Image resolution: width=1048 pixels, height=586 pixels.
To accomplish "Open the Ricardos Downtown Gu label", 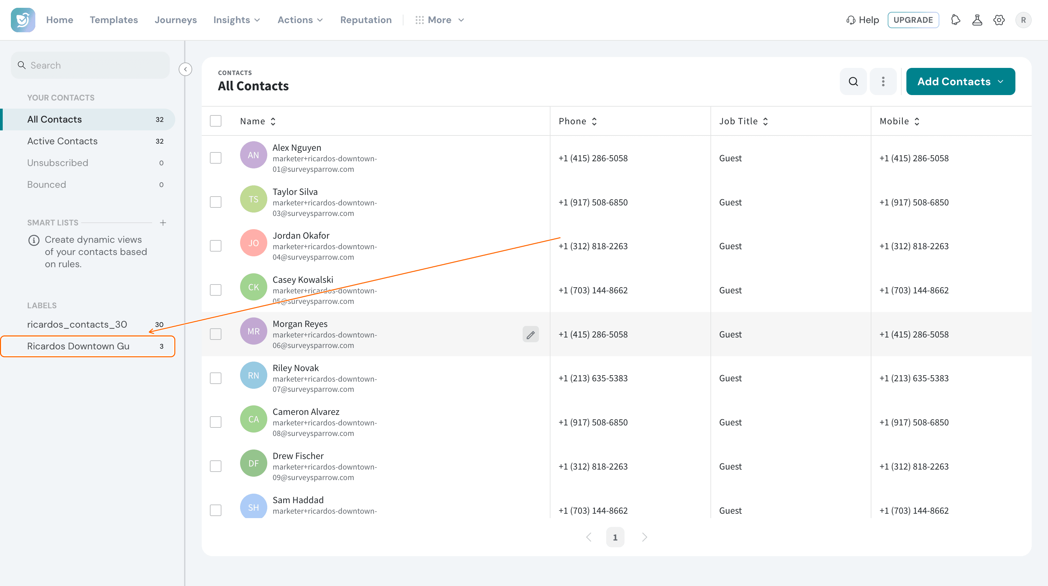I will pos(88,346).
